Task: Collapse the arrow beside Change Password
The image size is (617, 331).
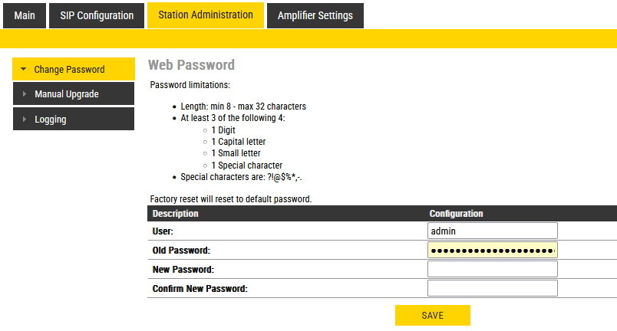Action: (x=24, y=70)
